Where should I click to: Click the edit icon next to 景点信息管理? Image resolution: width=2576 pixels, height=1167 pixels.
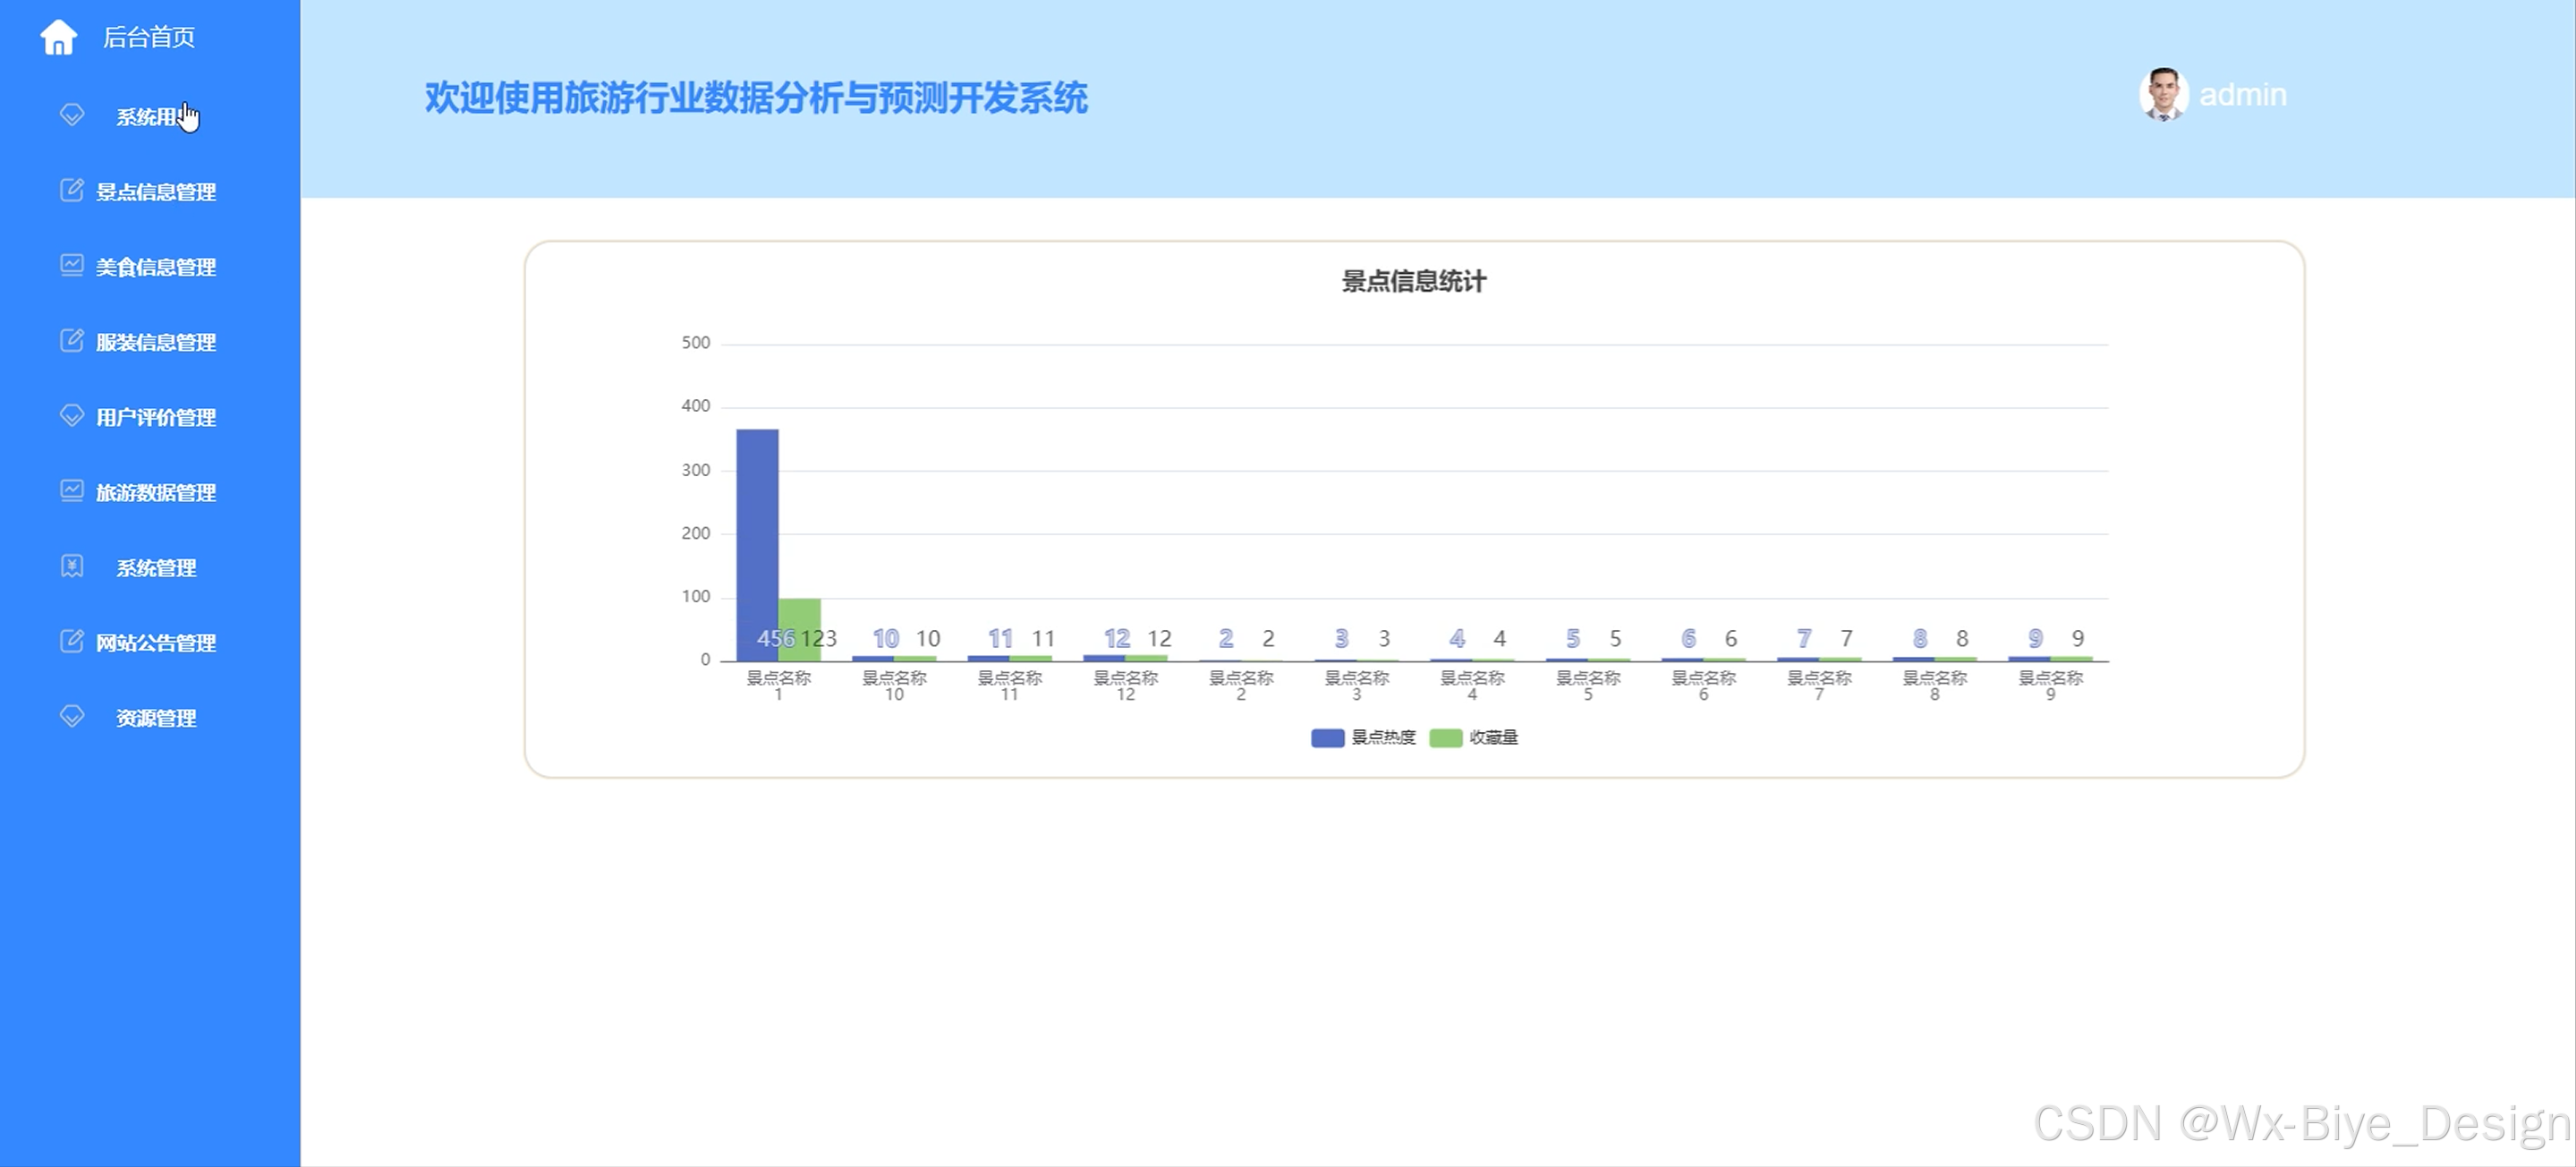[72, 189]
